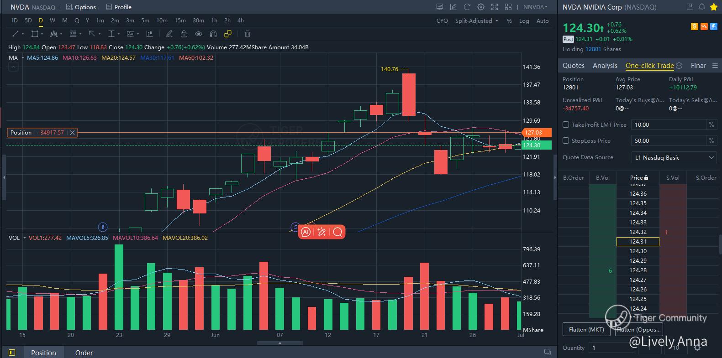Click the TakeProfit percentage input field
This screenshot has height=358, width=722.
point(669,125)
